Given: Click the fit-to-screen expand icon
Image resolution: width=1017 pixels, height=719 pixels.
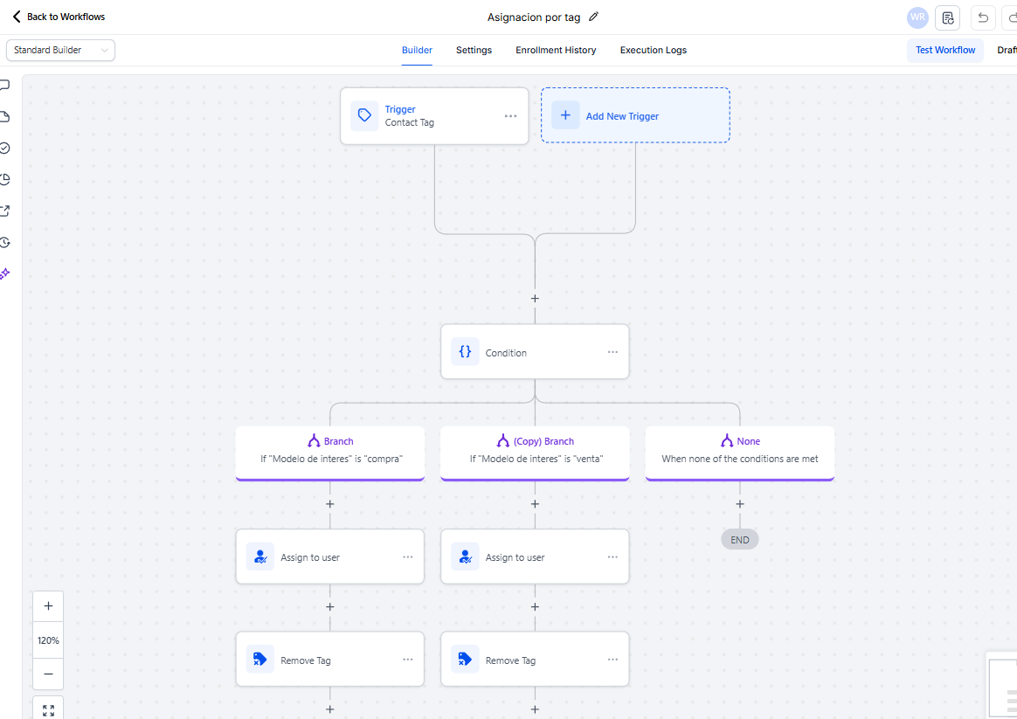Looking at the screenshot, I should point(48,709).
